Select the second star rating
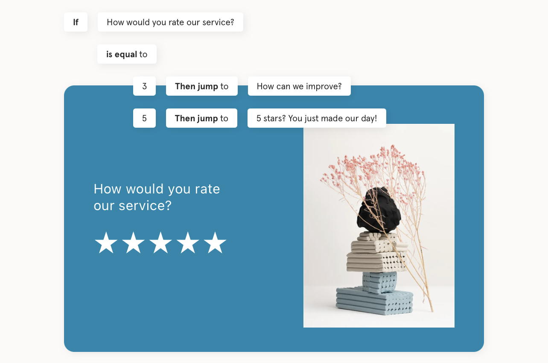 [133, 242]
